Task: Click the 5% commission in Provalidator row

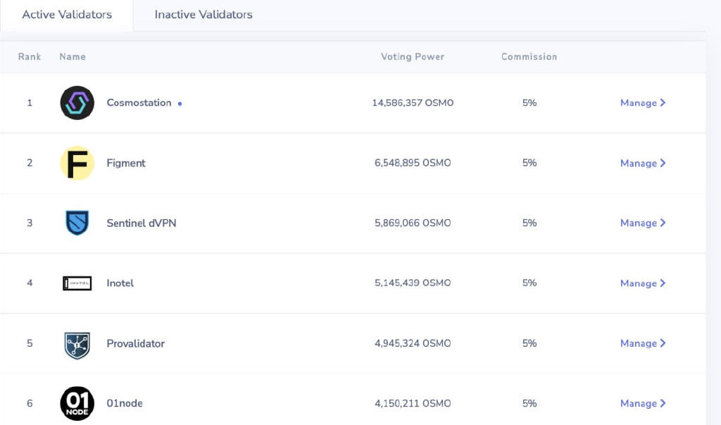Action: tap(529, 343)
